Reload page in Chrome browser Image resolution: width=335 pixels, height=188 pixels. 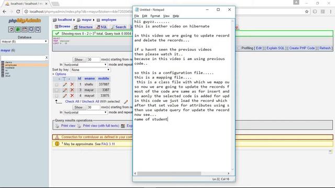click(18, 11)
